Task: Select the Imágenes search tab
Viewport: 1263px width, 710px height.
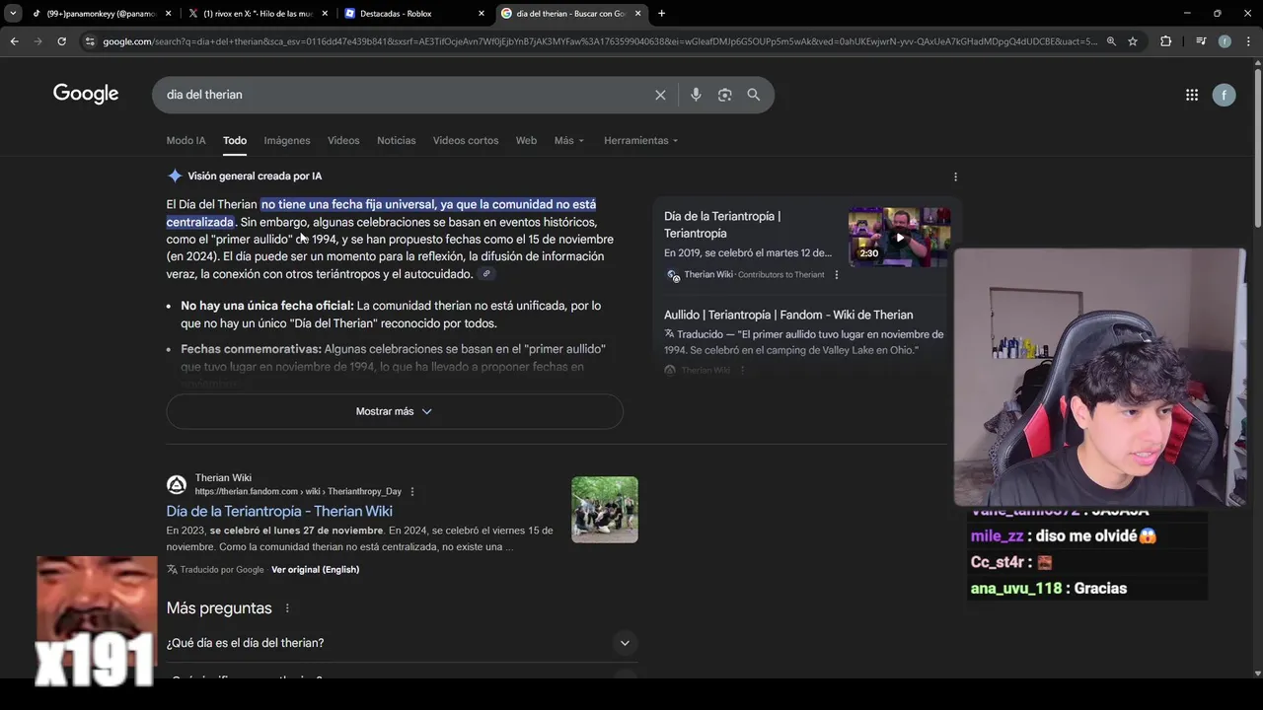Action: tap(287, 141)
